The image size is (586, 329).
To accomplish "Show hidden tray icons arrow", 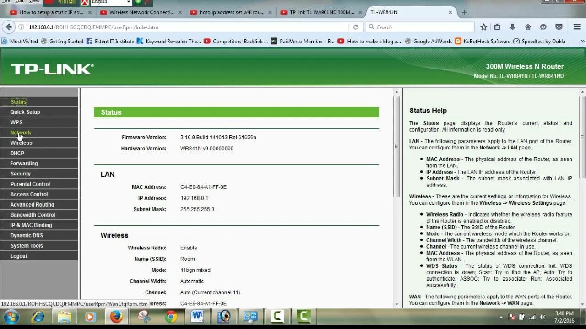I will click(502, 317).
